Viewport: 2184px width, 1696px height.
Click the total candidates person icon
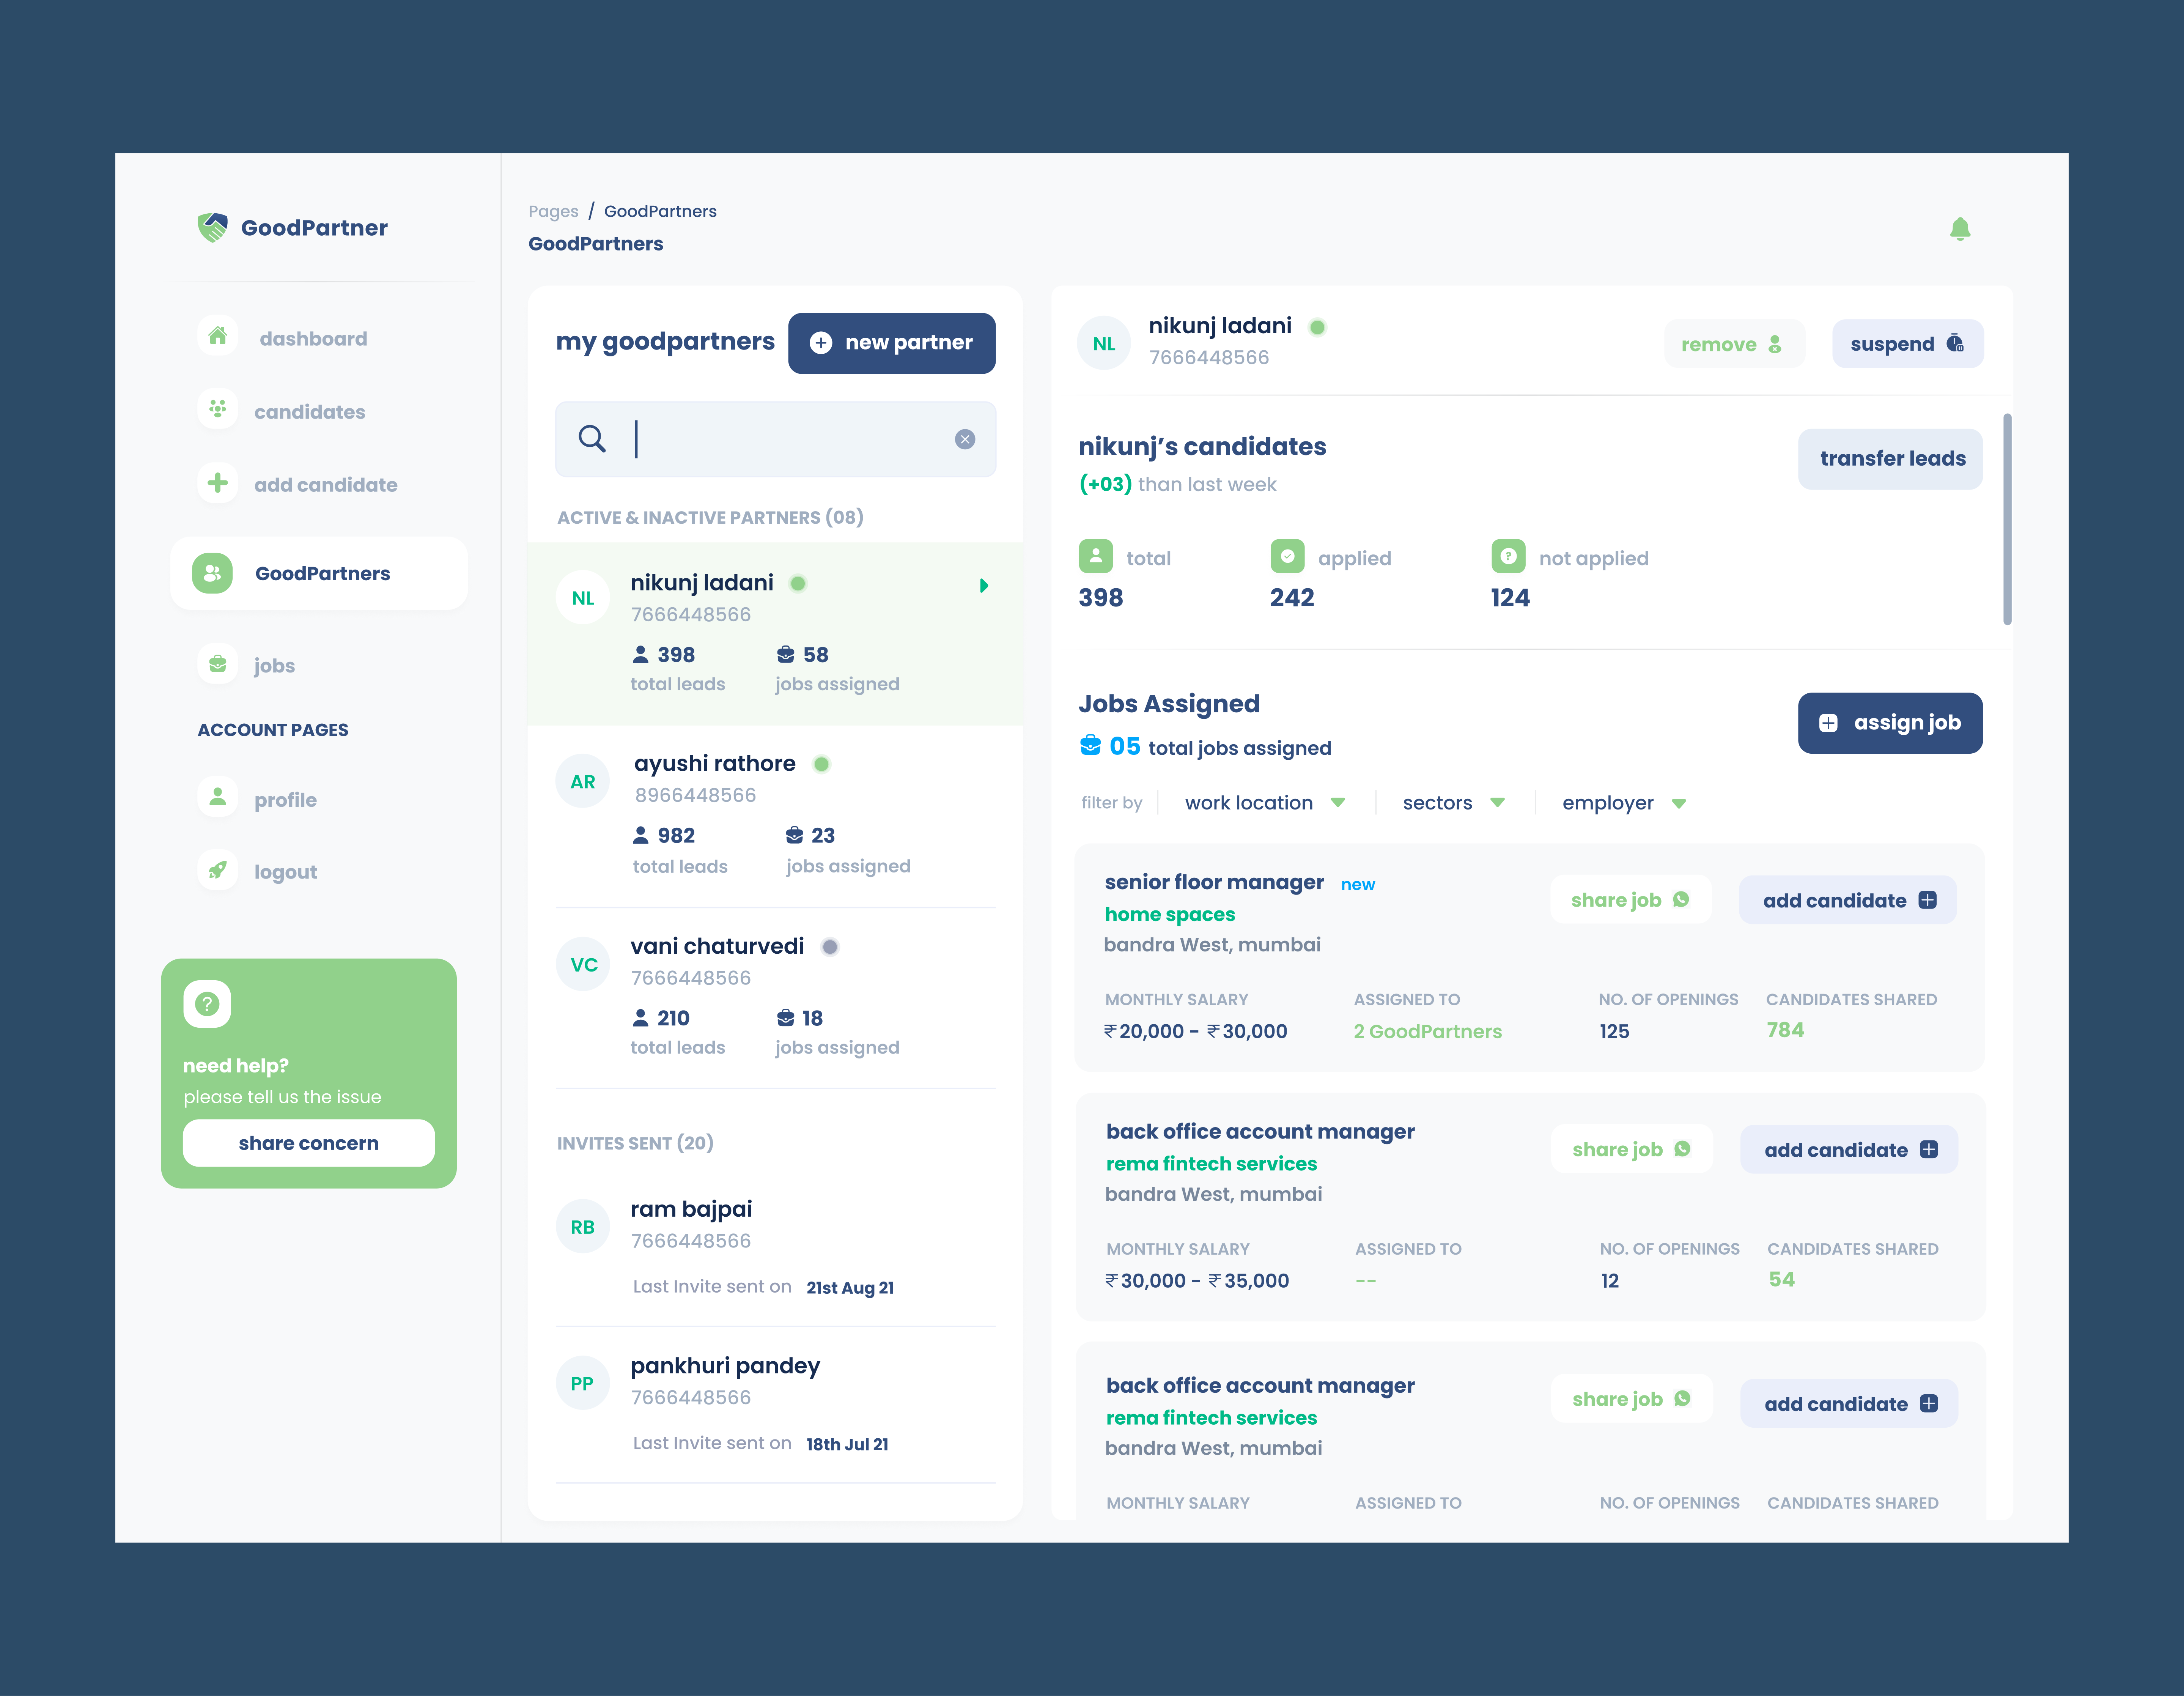(1096, 556)
